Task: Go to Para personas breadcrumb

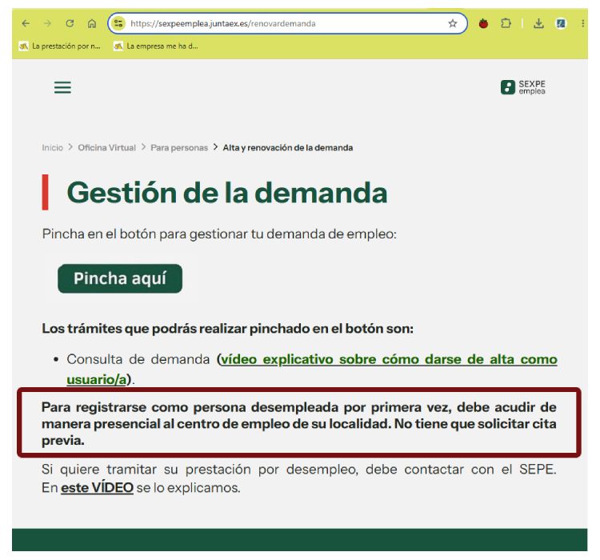Action: point(179,148)
